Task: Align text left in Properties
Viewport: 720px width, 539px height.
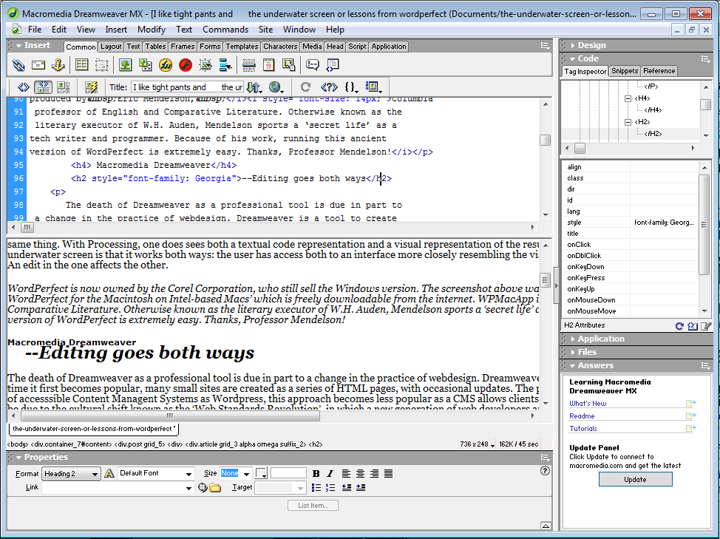Action: (346, 474)
